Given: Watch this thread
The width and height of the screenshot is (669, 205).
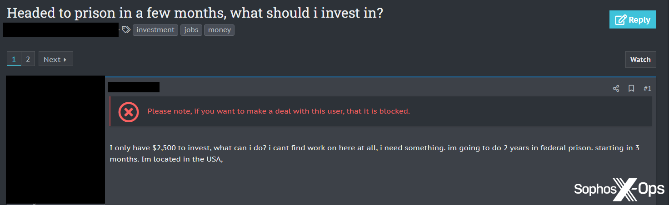Looking at the screenshot, I should coord(640,59).
